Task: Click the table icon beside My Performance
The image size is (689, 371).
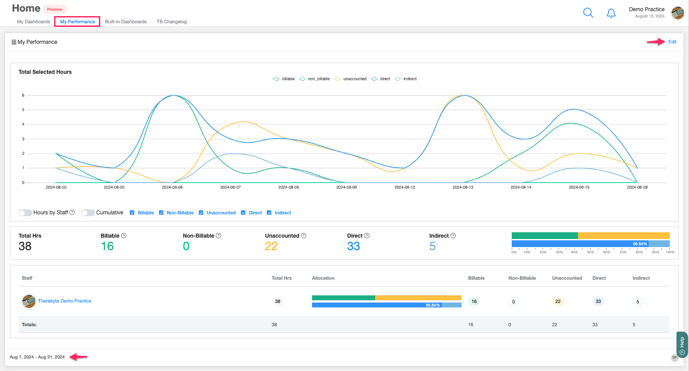Action: 14,42
